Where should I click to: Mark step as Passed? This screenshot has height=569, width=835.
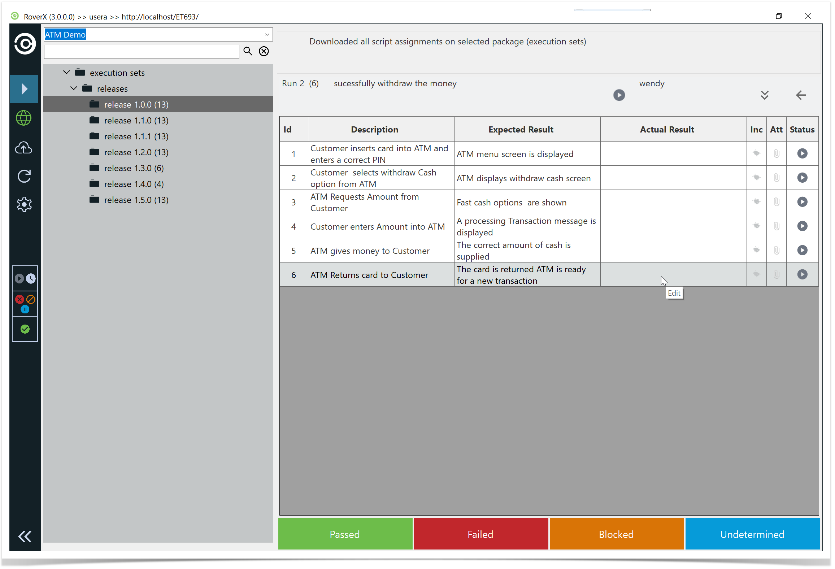pos(345,534)
